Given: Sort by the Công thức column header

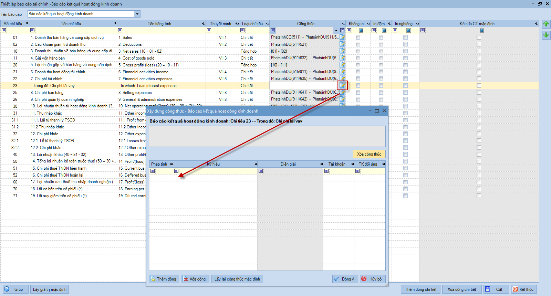Looking at the screenshot, I should point(306,24).
